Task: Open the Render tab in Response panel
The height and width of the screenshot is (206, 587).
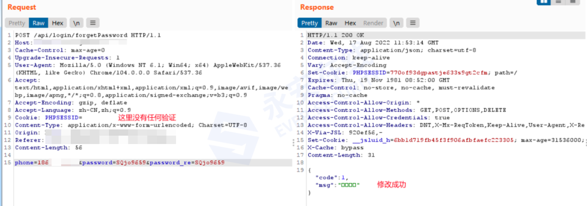Action: tap(373, 23)
